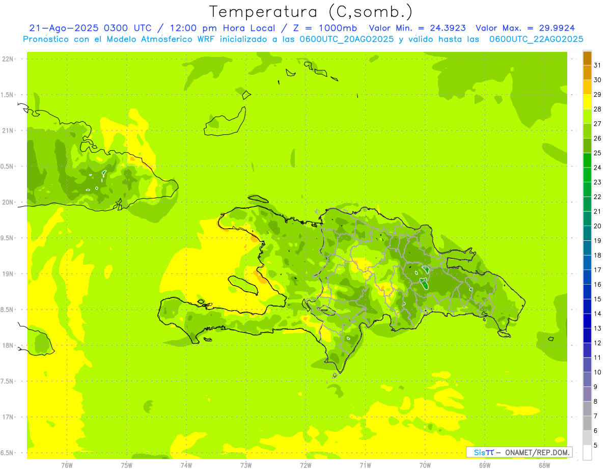
Task: Click the "71W" longitude label
Action: tap(365, 465)
